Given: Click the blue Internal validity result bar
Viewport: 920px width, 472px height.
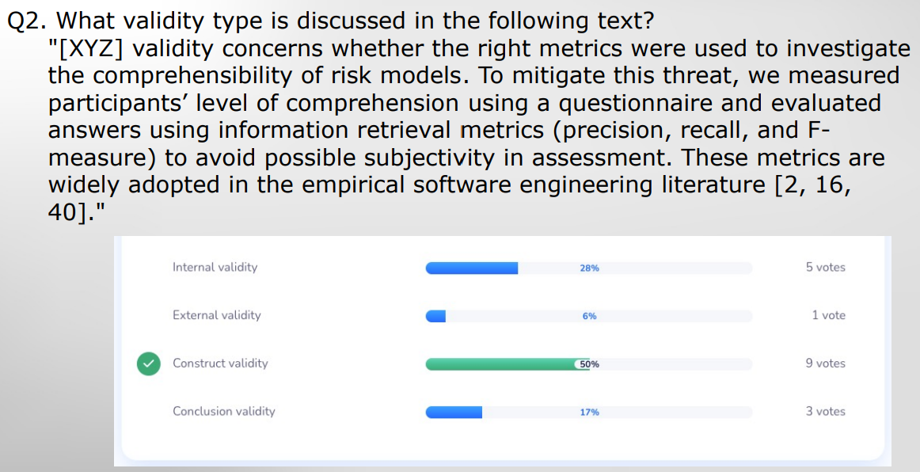Looking at the screenshot, I should coord(471,268).
